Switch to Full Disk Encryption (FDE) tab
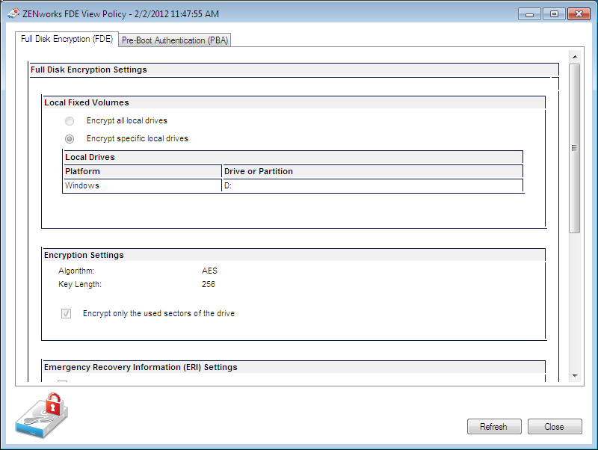The height and width of the screenshot is (450, 598). click(67, 40)
